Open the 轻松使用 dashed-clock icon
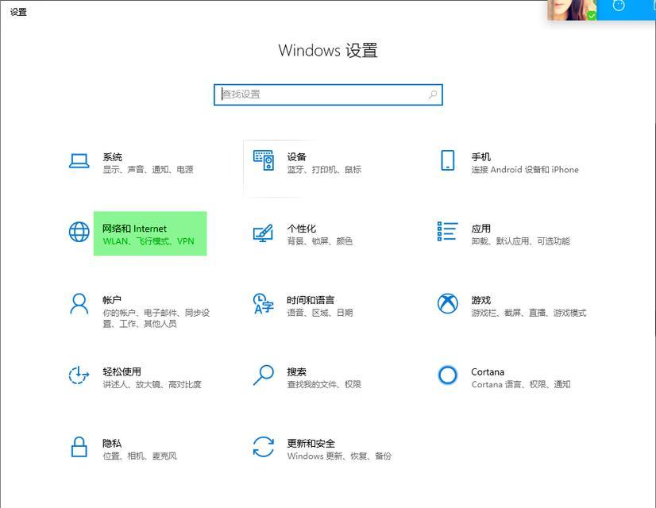Image resolution: width=656 pixels, height=508 pixels. coord(79,375)
